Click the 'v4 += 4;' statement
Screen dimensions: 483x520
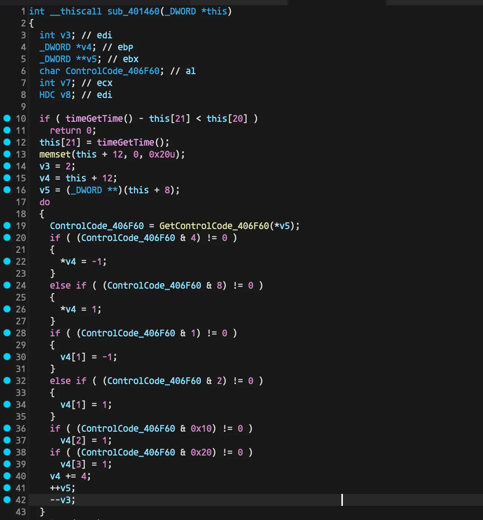(x=70, y=476)
